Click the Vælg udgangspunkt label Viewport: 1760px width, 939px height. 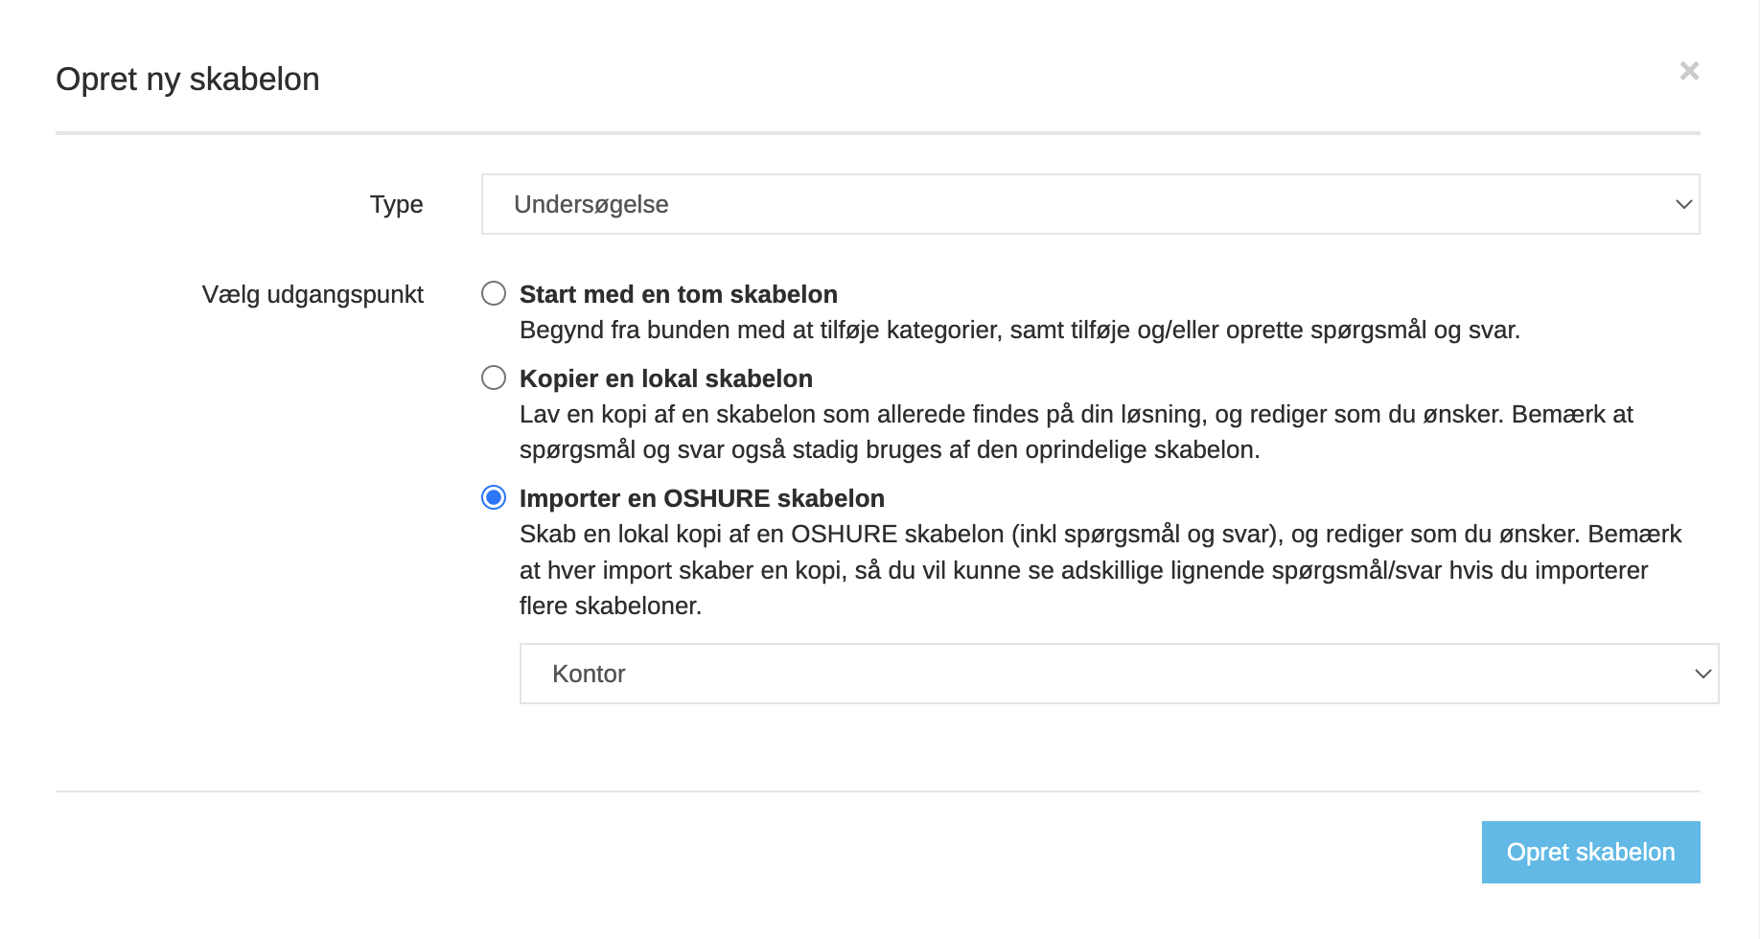(313, 294)
